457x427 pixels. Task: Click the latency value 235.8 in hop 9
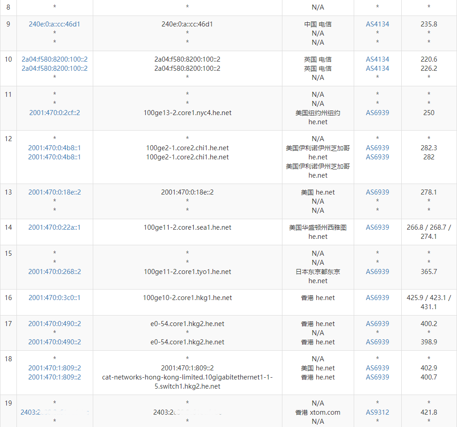pos(429,24)
